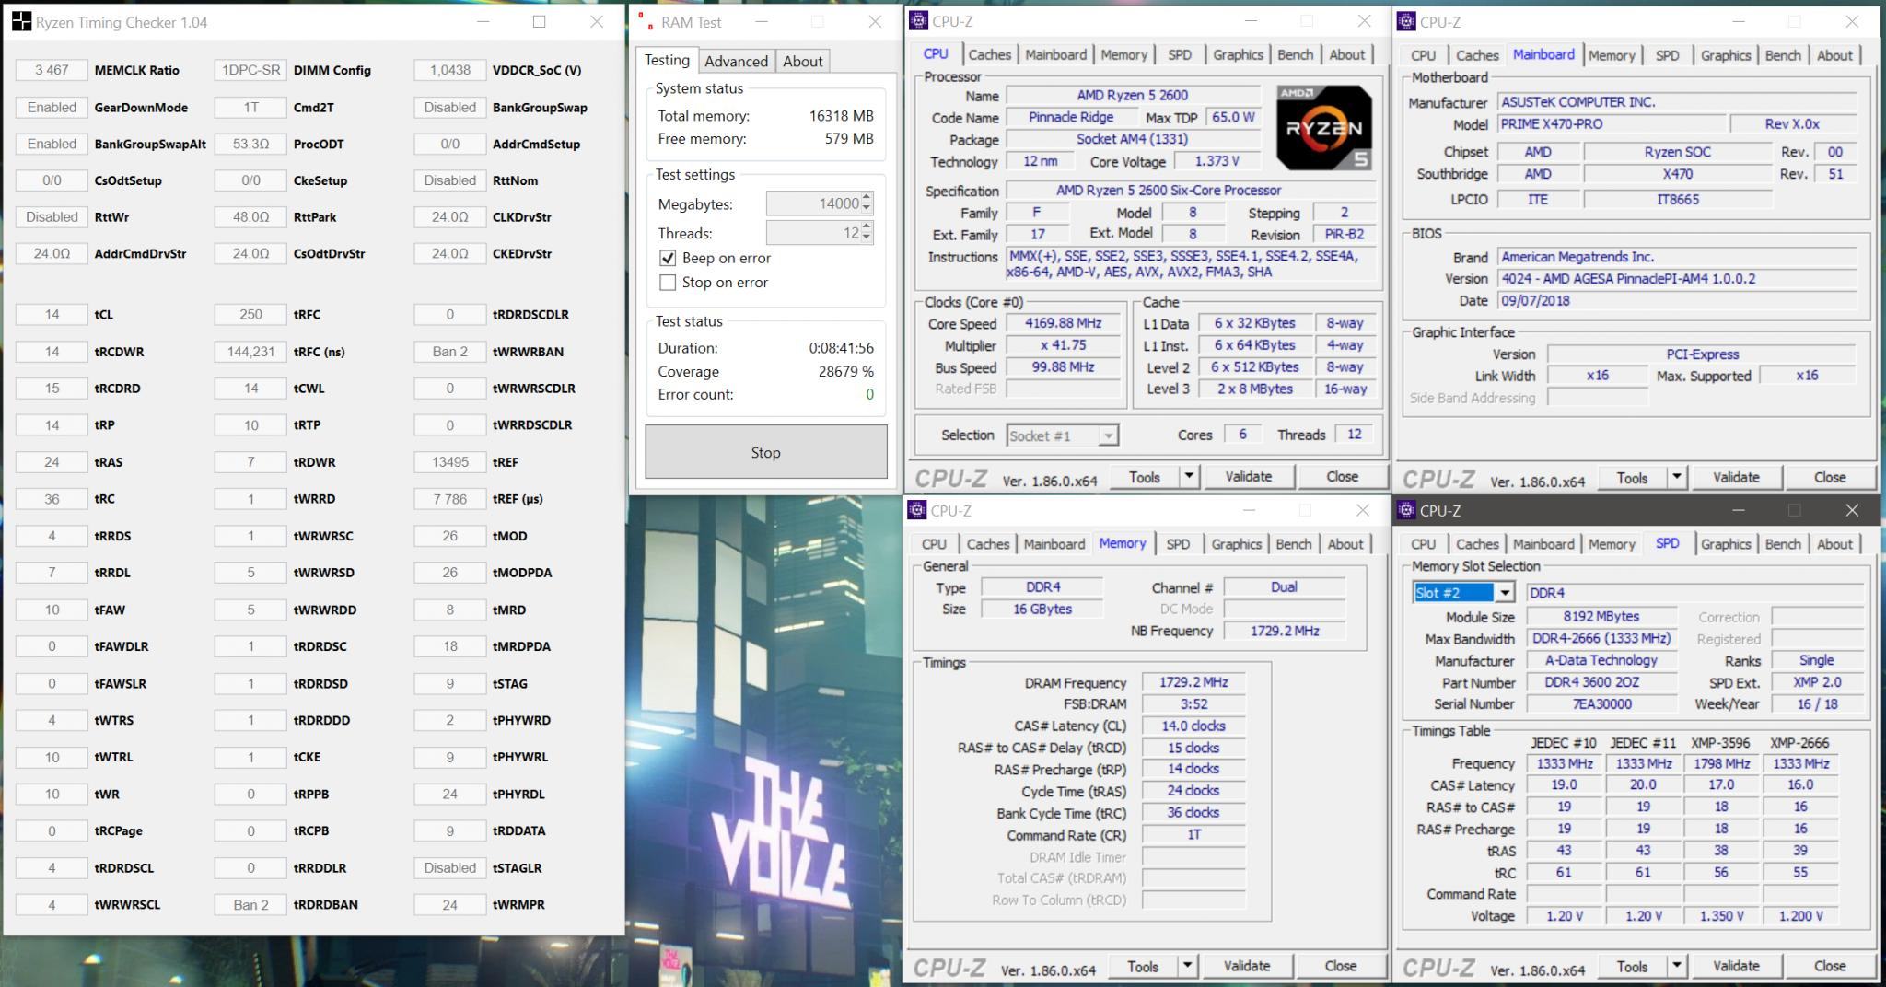This screenshot has width=1886, height=987.
Task: Click the Core Speed value 4169.88 MHz
Action: (x=1063, y=323)
